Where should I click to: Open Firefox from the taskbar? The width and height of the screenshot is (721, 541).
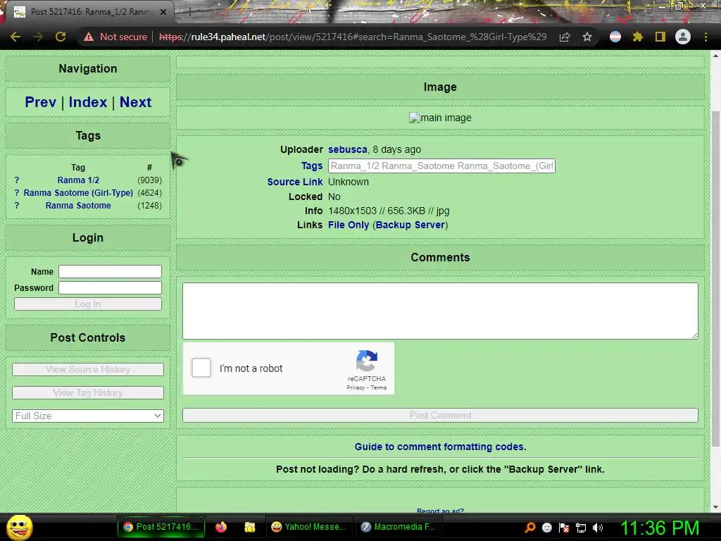click(x=221, y=527)
